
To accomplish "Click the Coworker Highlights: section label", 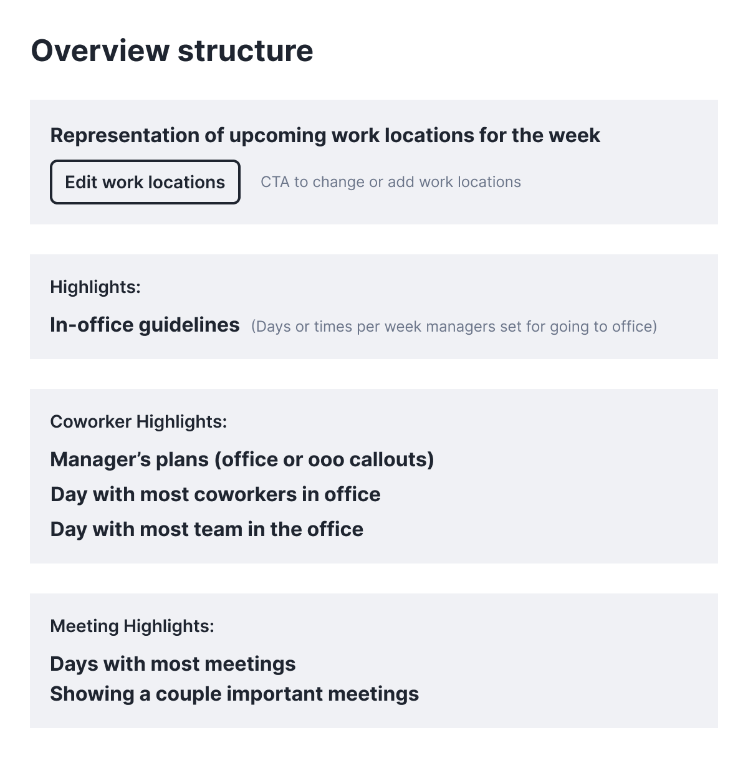I will [x=138, y=421].
